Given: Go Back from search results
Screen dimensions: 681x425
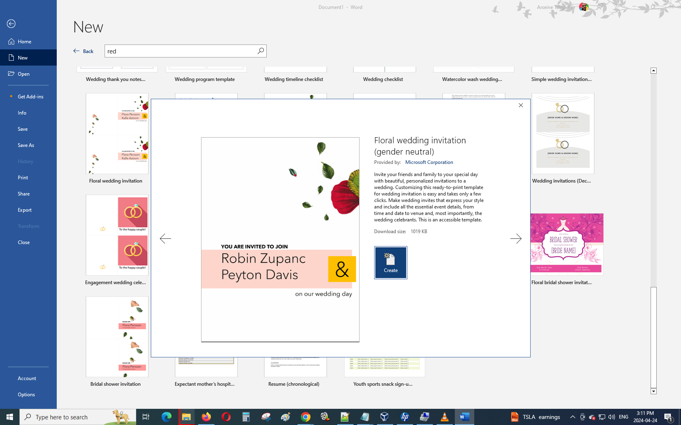Looking at the screenshot, I should [84, 51].
